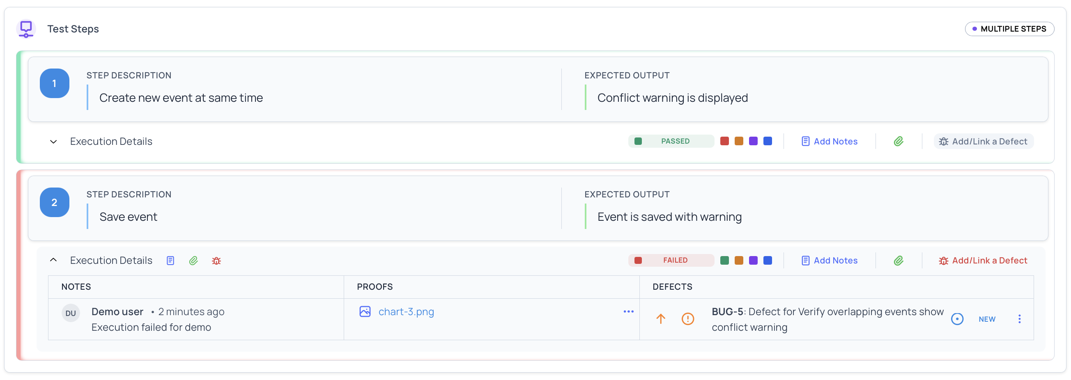Click the attachment paperclip icon on step 1 row
Viewport: 1071px width, 380px height.
pyautogui.click(x=899, y=141)
